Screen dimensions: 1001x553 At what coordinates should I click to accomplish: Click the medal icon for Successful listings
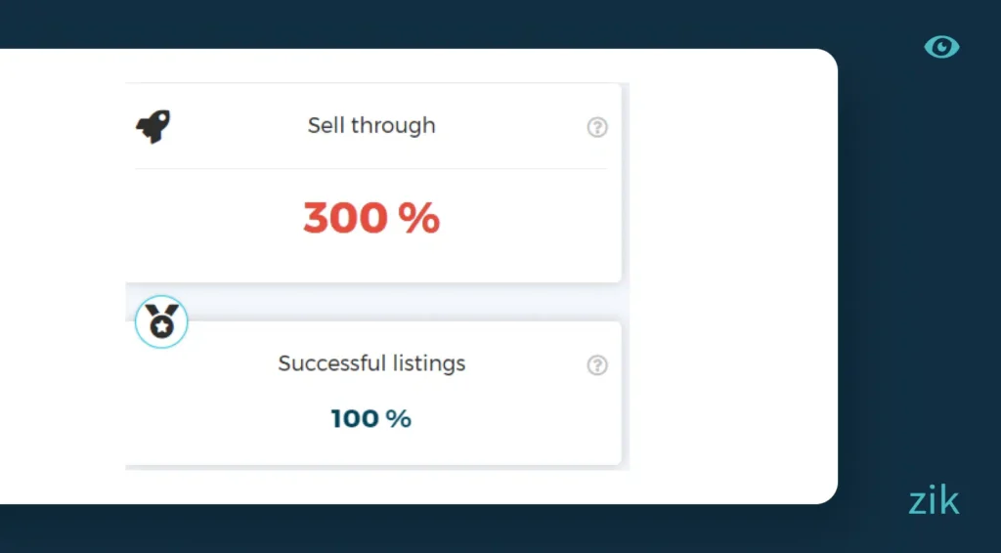tap(161, 321)
